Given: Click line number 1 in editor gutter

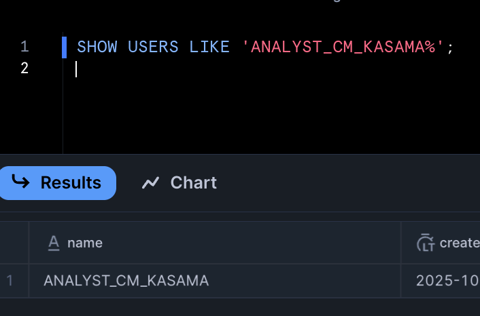Looking at the screenshot, I should (24, 47).
